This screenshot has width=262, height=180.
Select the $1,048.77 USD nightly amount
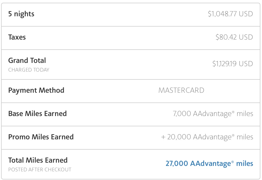[x=230, y=14]
